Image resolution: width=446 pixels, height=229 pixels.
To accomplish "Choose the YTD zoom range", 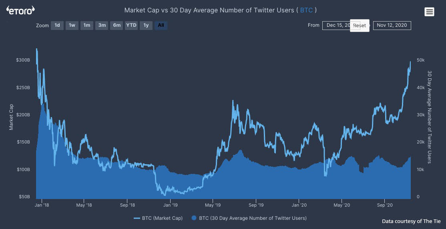I will click(x=131, y=26).
